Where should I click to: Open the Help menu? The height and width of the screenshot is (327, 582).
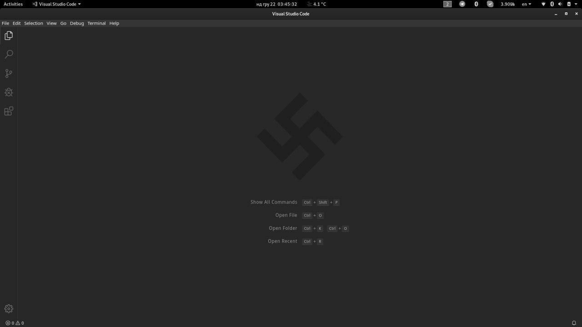click(x=114, y=23)
